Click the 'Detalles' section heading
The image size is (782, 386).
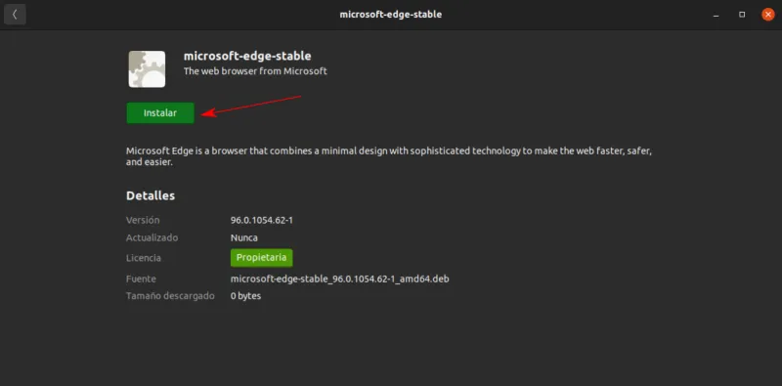(x=151, y=195)
